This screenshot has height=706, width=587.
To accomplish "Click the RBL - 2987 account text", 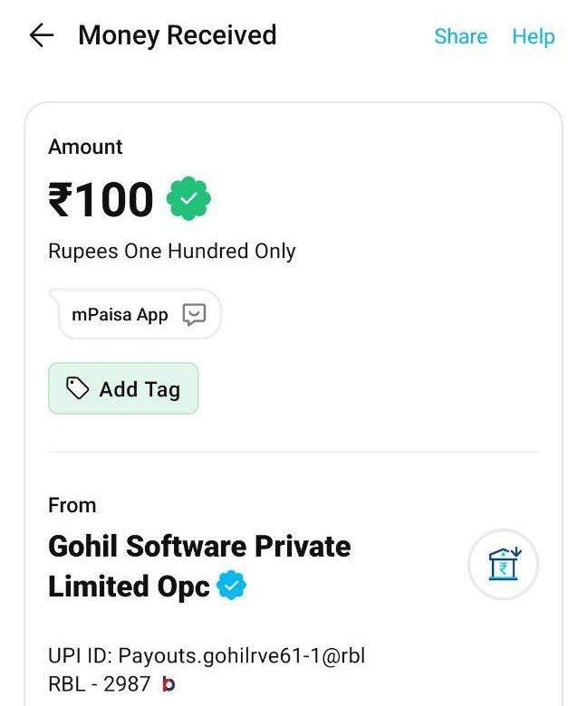I will pos(99,684).
